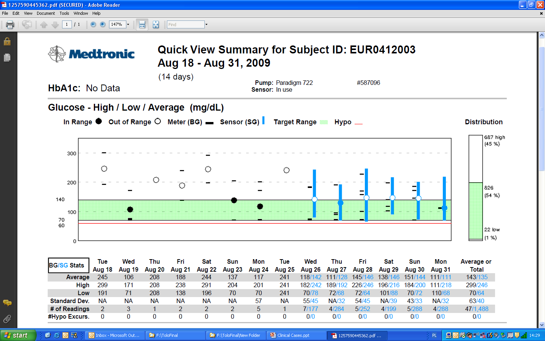Screen dimensions: 545x341
Task: Open the Tools menu
Action: tap(64, 13)
